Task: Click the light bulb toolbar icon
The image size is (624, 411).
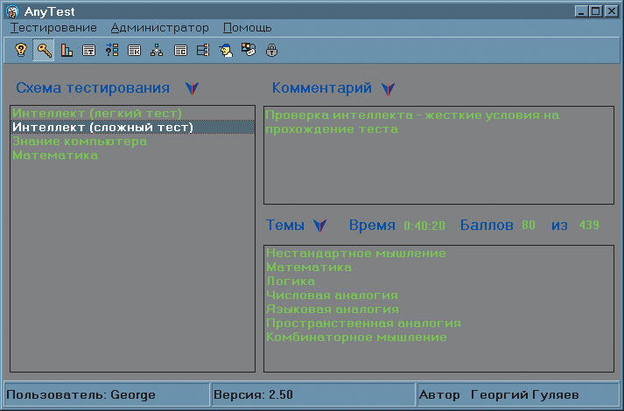Action: (21, 51)
